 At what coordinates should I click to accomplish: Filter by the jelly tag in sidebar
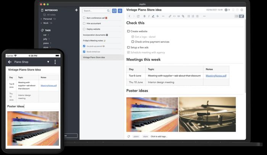45,39
